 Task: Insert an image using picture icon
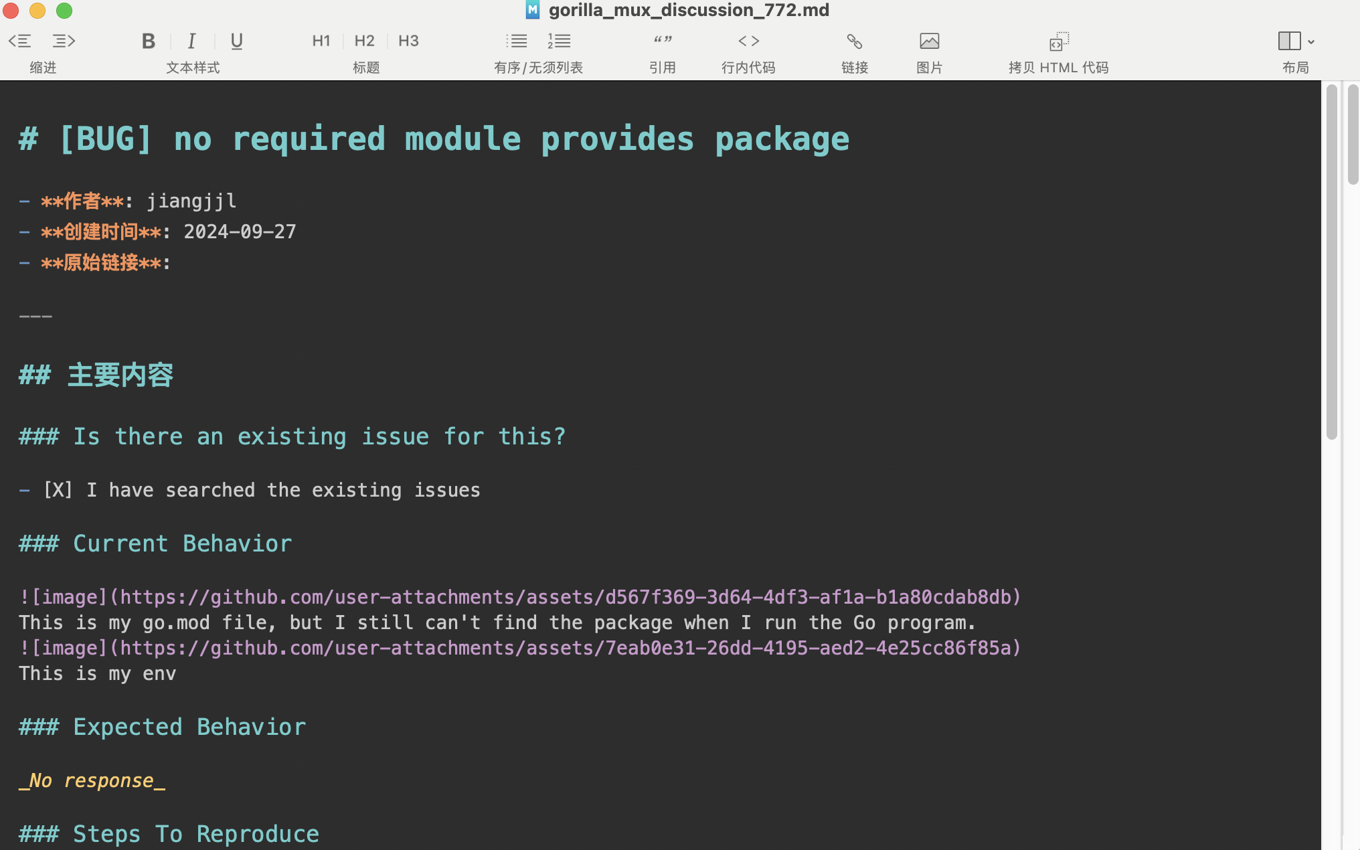pyautogui.click(x=929, y=41)
